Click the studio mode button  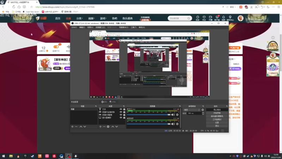(x=217, y=119)
